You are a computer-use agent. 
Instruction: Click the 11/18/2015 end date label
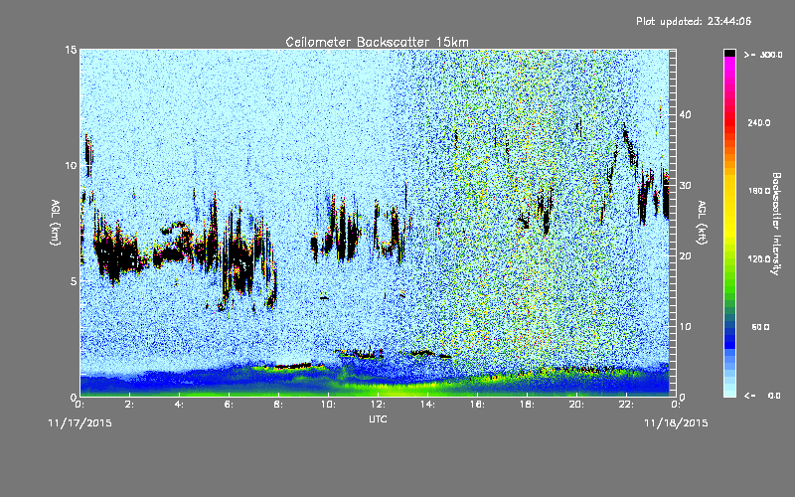pos(676,423)
